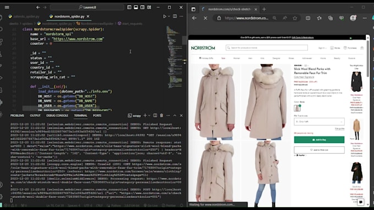Click the Add to Wish List button
The image size is (374, 210).
pos(319,150)
